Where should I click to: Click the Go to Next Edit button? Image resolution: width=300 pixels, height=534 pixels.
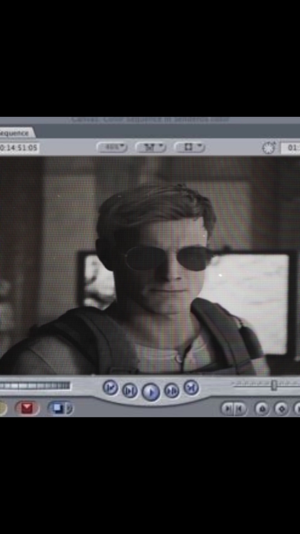[191, 388]
